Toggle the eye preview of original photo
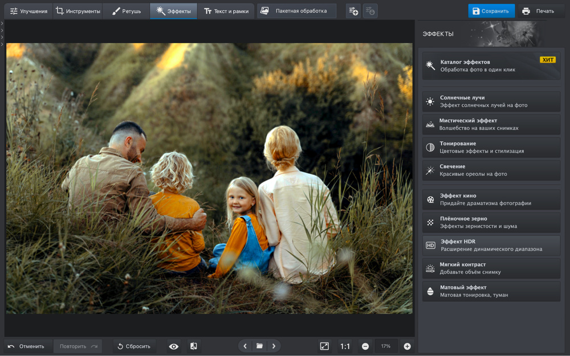570x356 pixels. point(174,346)
